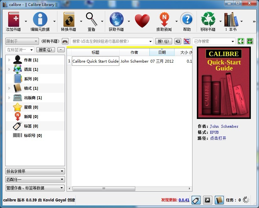This screenshot has height=208, width=259.
Task: Expand the 作者 [1] tree node
Action: (9, 60)
